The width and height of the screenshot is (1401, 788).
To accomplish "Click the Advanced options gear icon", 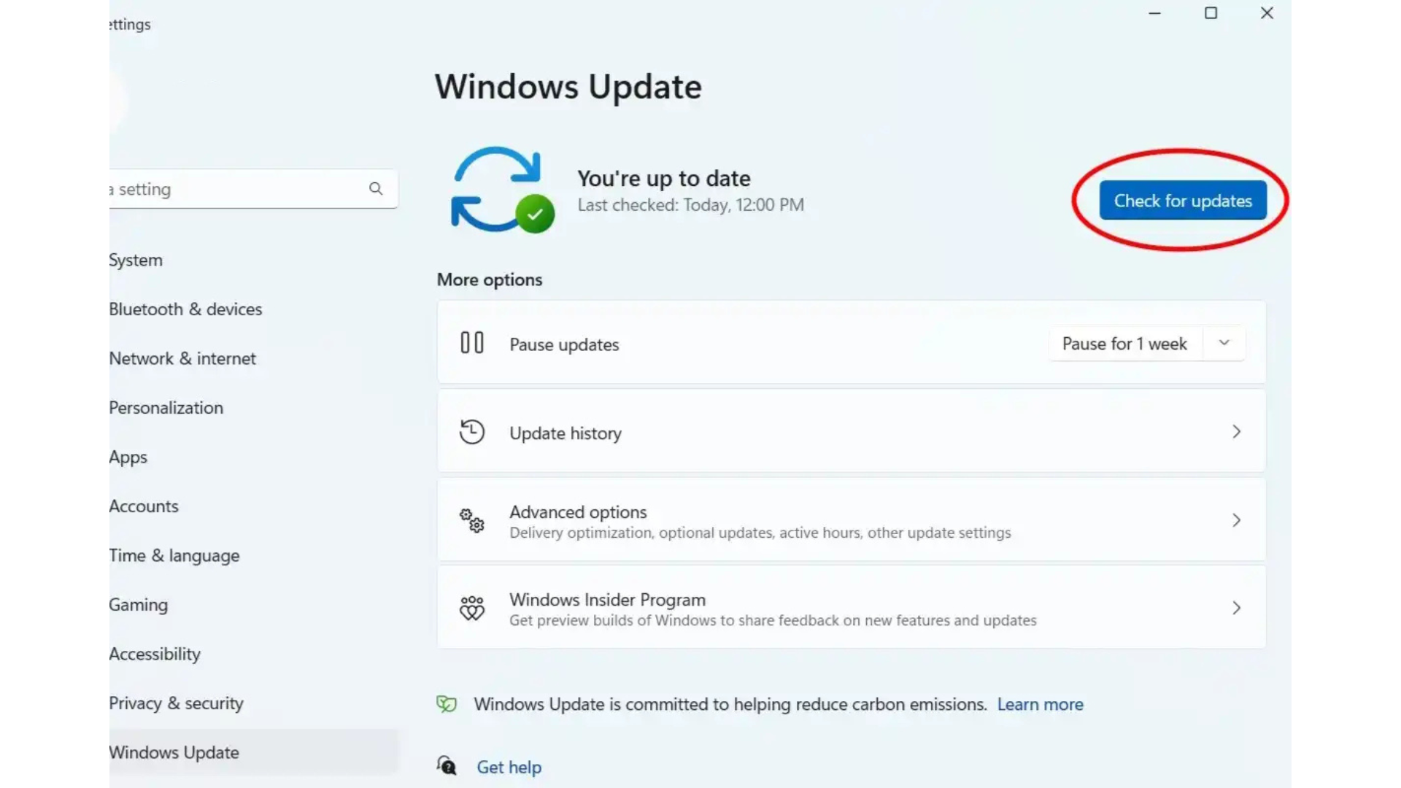I will [x=472, y=520].
